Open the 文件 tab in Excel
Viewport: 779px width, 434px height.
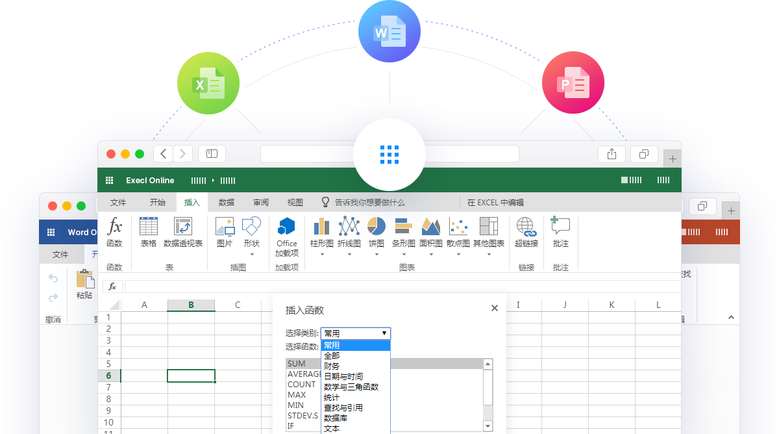118,203
